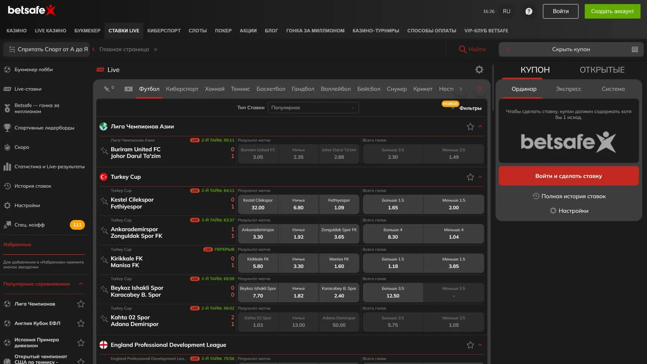
Task: Click Главная страница breadcrumb
Action: tap(124, 49)
